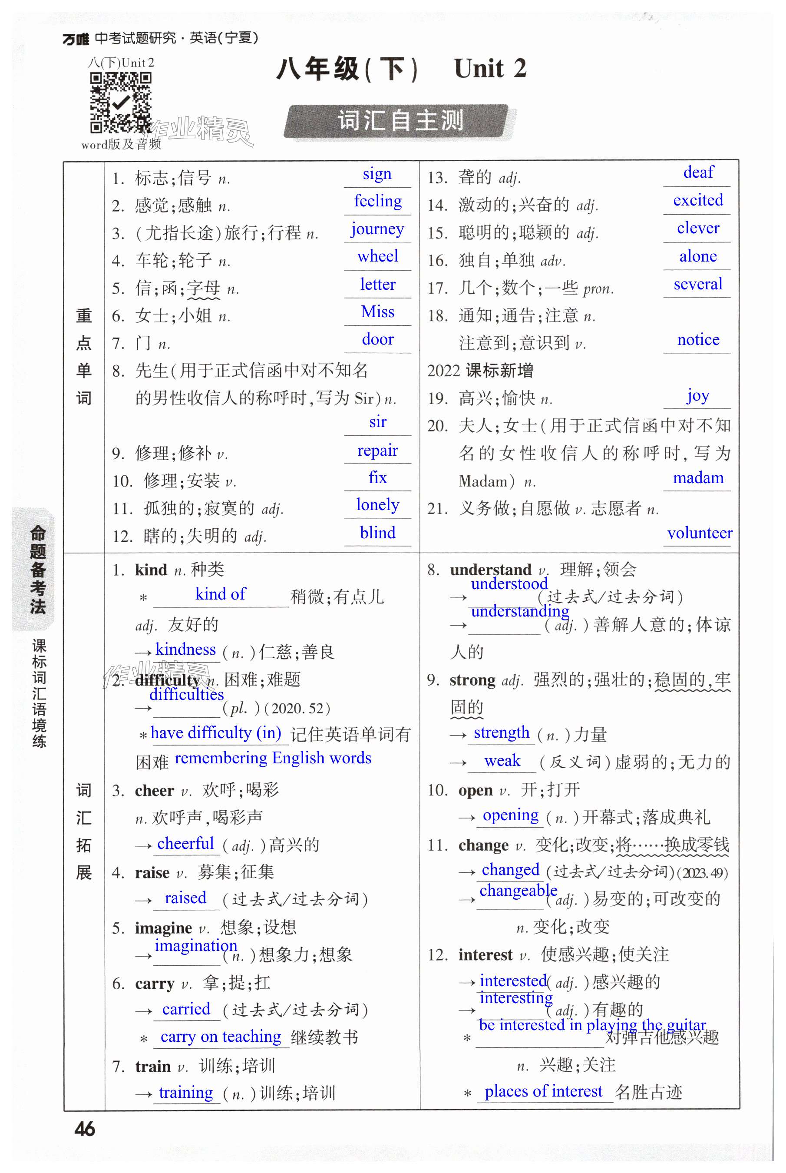Click the phrase 'carry on teaching'
786x1173 pixels.
click(221, 1036)
